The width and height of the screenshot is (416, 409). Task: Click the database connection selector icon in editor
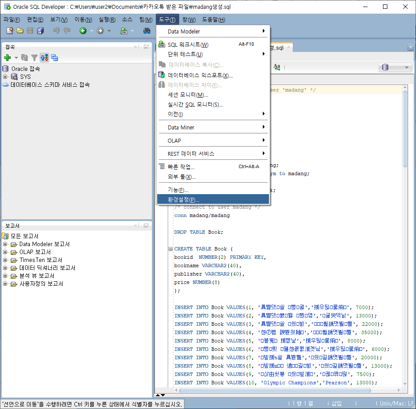pyautogui.click(x=385, y=67)
